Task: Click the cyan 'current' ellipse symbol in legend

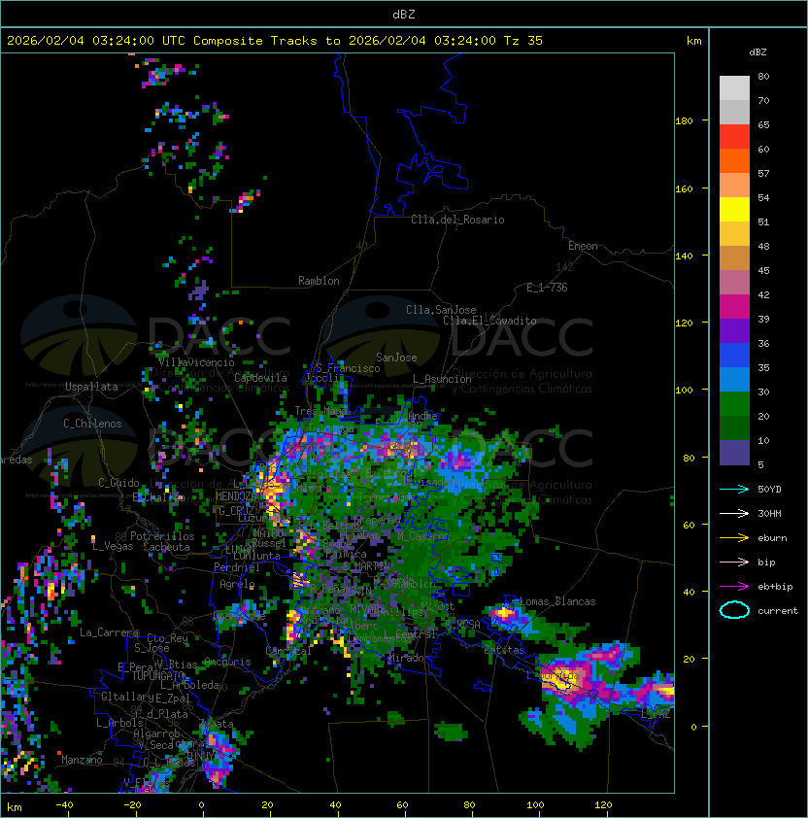Action: point(734,610)
